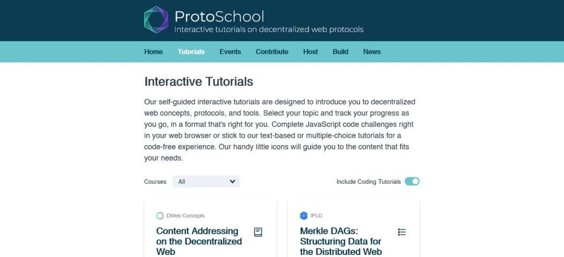The image size is (564, 257).
Task: Open the Host nav item
Action: click(x=311, y=52)
